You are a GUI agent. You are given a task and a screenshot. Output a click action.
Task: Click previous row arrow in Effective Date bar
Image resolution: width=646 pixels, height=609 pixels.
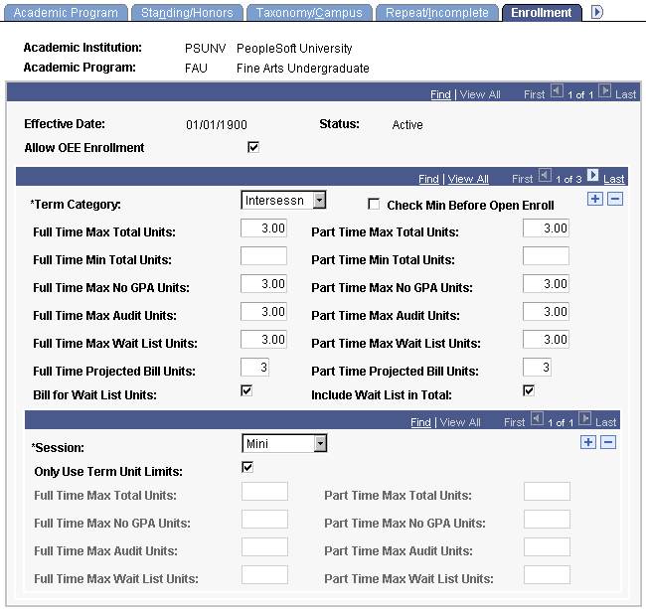click(x=557, y=90)
